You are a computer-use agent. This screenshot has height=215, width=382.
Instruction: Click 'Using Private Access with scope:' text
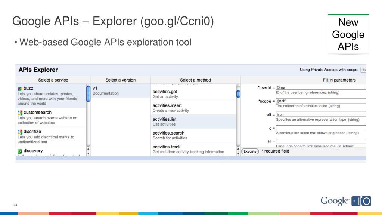tap(329, 70)
